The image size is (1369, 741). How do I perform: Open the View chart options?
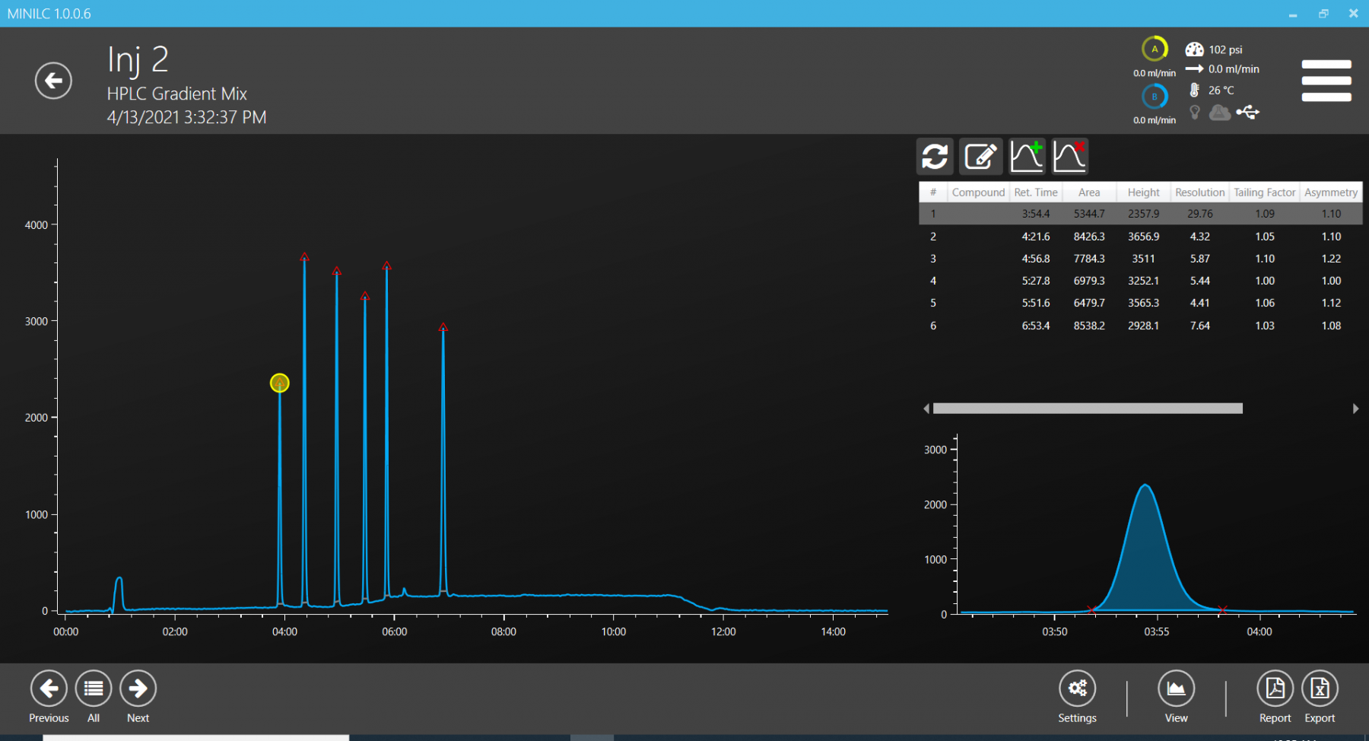pyautogui.click(x=1176, y=689)
